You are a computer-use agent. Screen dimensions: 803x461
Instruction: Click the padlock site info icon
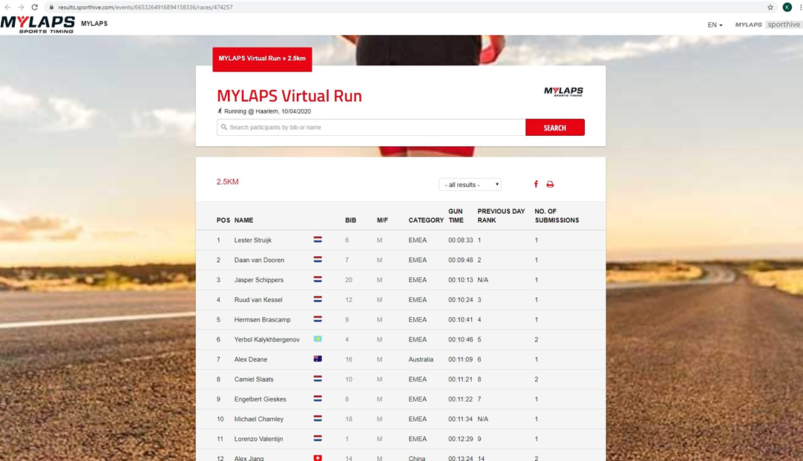pyautogui.click(x=51, y=7)
